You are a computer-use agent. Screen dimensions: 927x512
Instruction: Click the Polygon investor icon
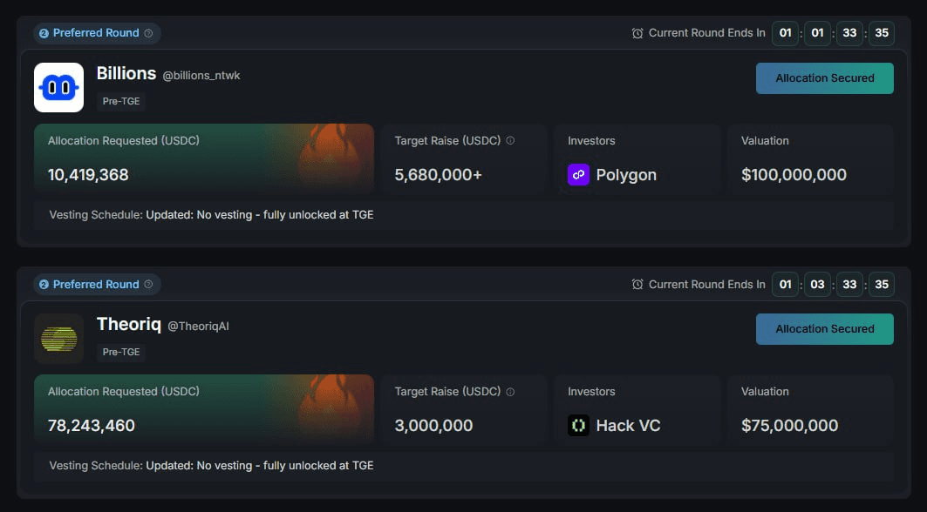578,175
